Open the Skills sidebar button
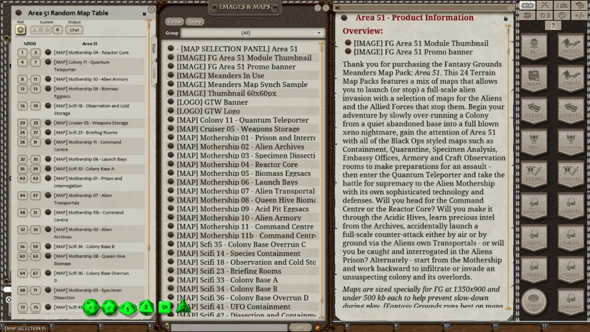This screenshot has width=590, height=332. 534,270
